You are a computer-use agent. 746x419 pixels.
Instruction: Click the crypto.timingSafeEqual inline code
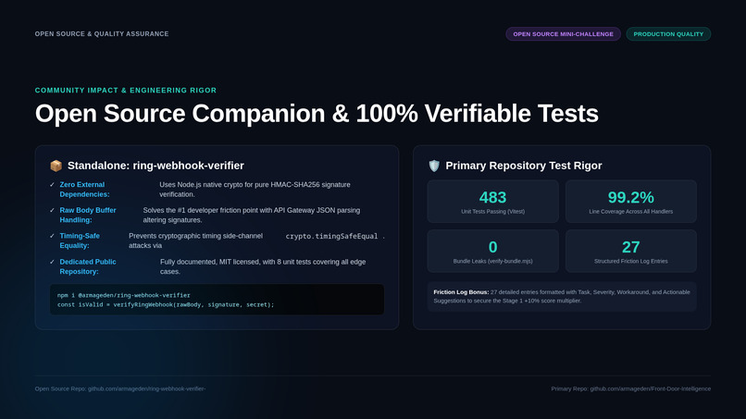pyautogui.click(x=331, y=237)
